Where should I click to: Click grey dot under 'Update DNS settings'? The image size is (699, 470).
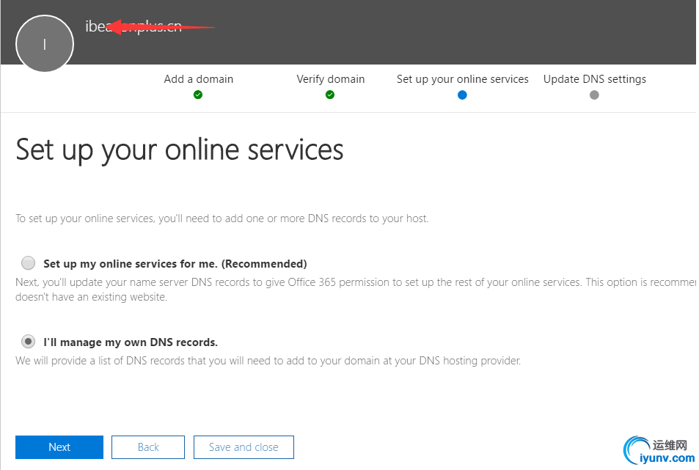point(594,95)
